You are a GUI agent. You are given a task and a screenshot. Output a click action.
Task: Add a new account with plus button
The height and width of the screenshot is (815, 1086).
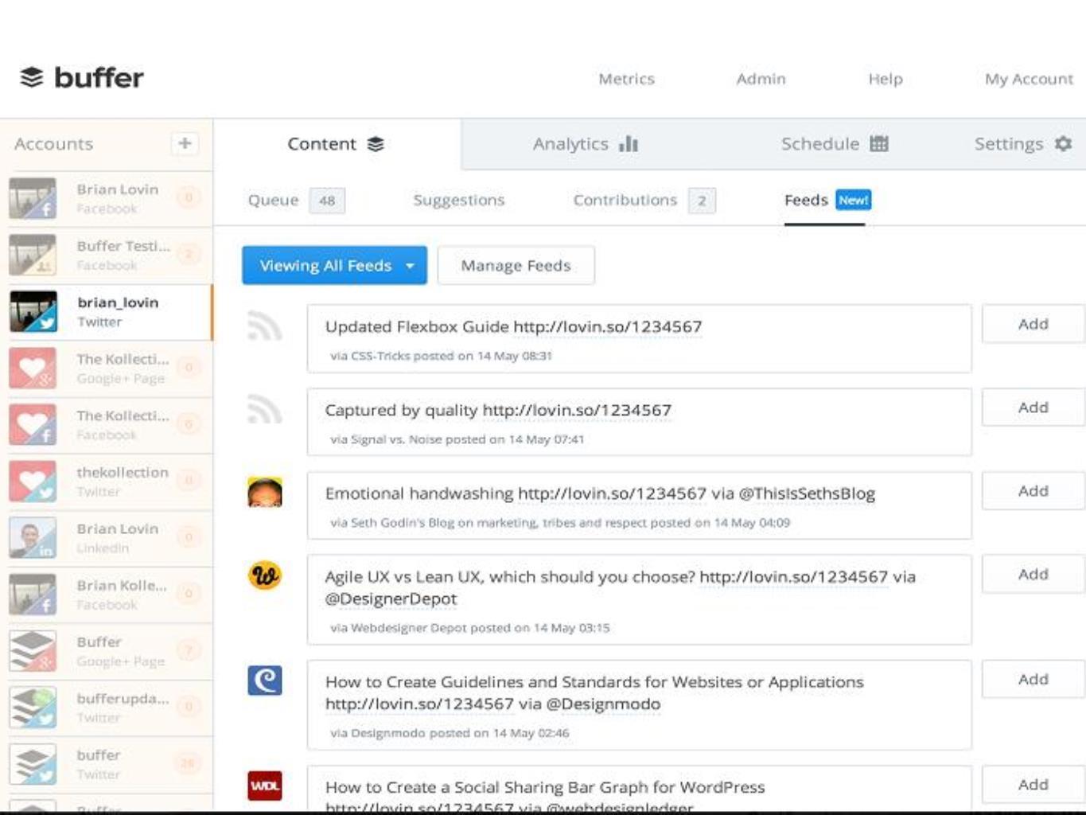(185, 143)
